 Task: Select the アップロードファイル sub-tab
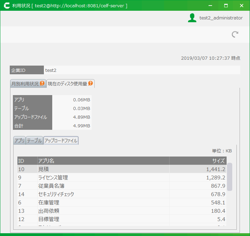61,141
